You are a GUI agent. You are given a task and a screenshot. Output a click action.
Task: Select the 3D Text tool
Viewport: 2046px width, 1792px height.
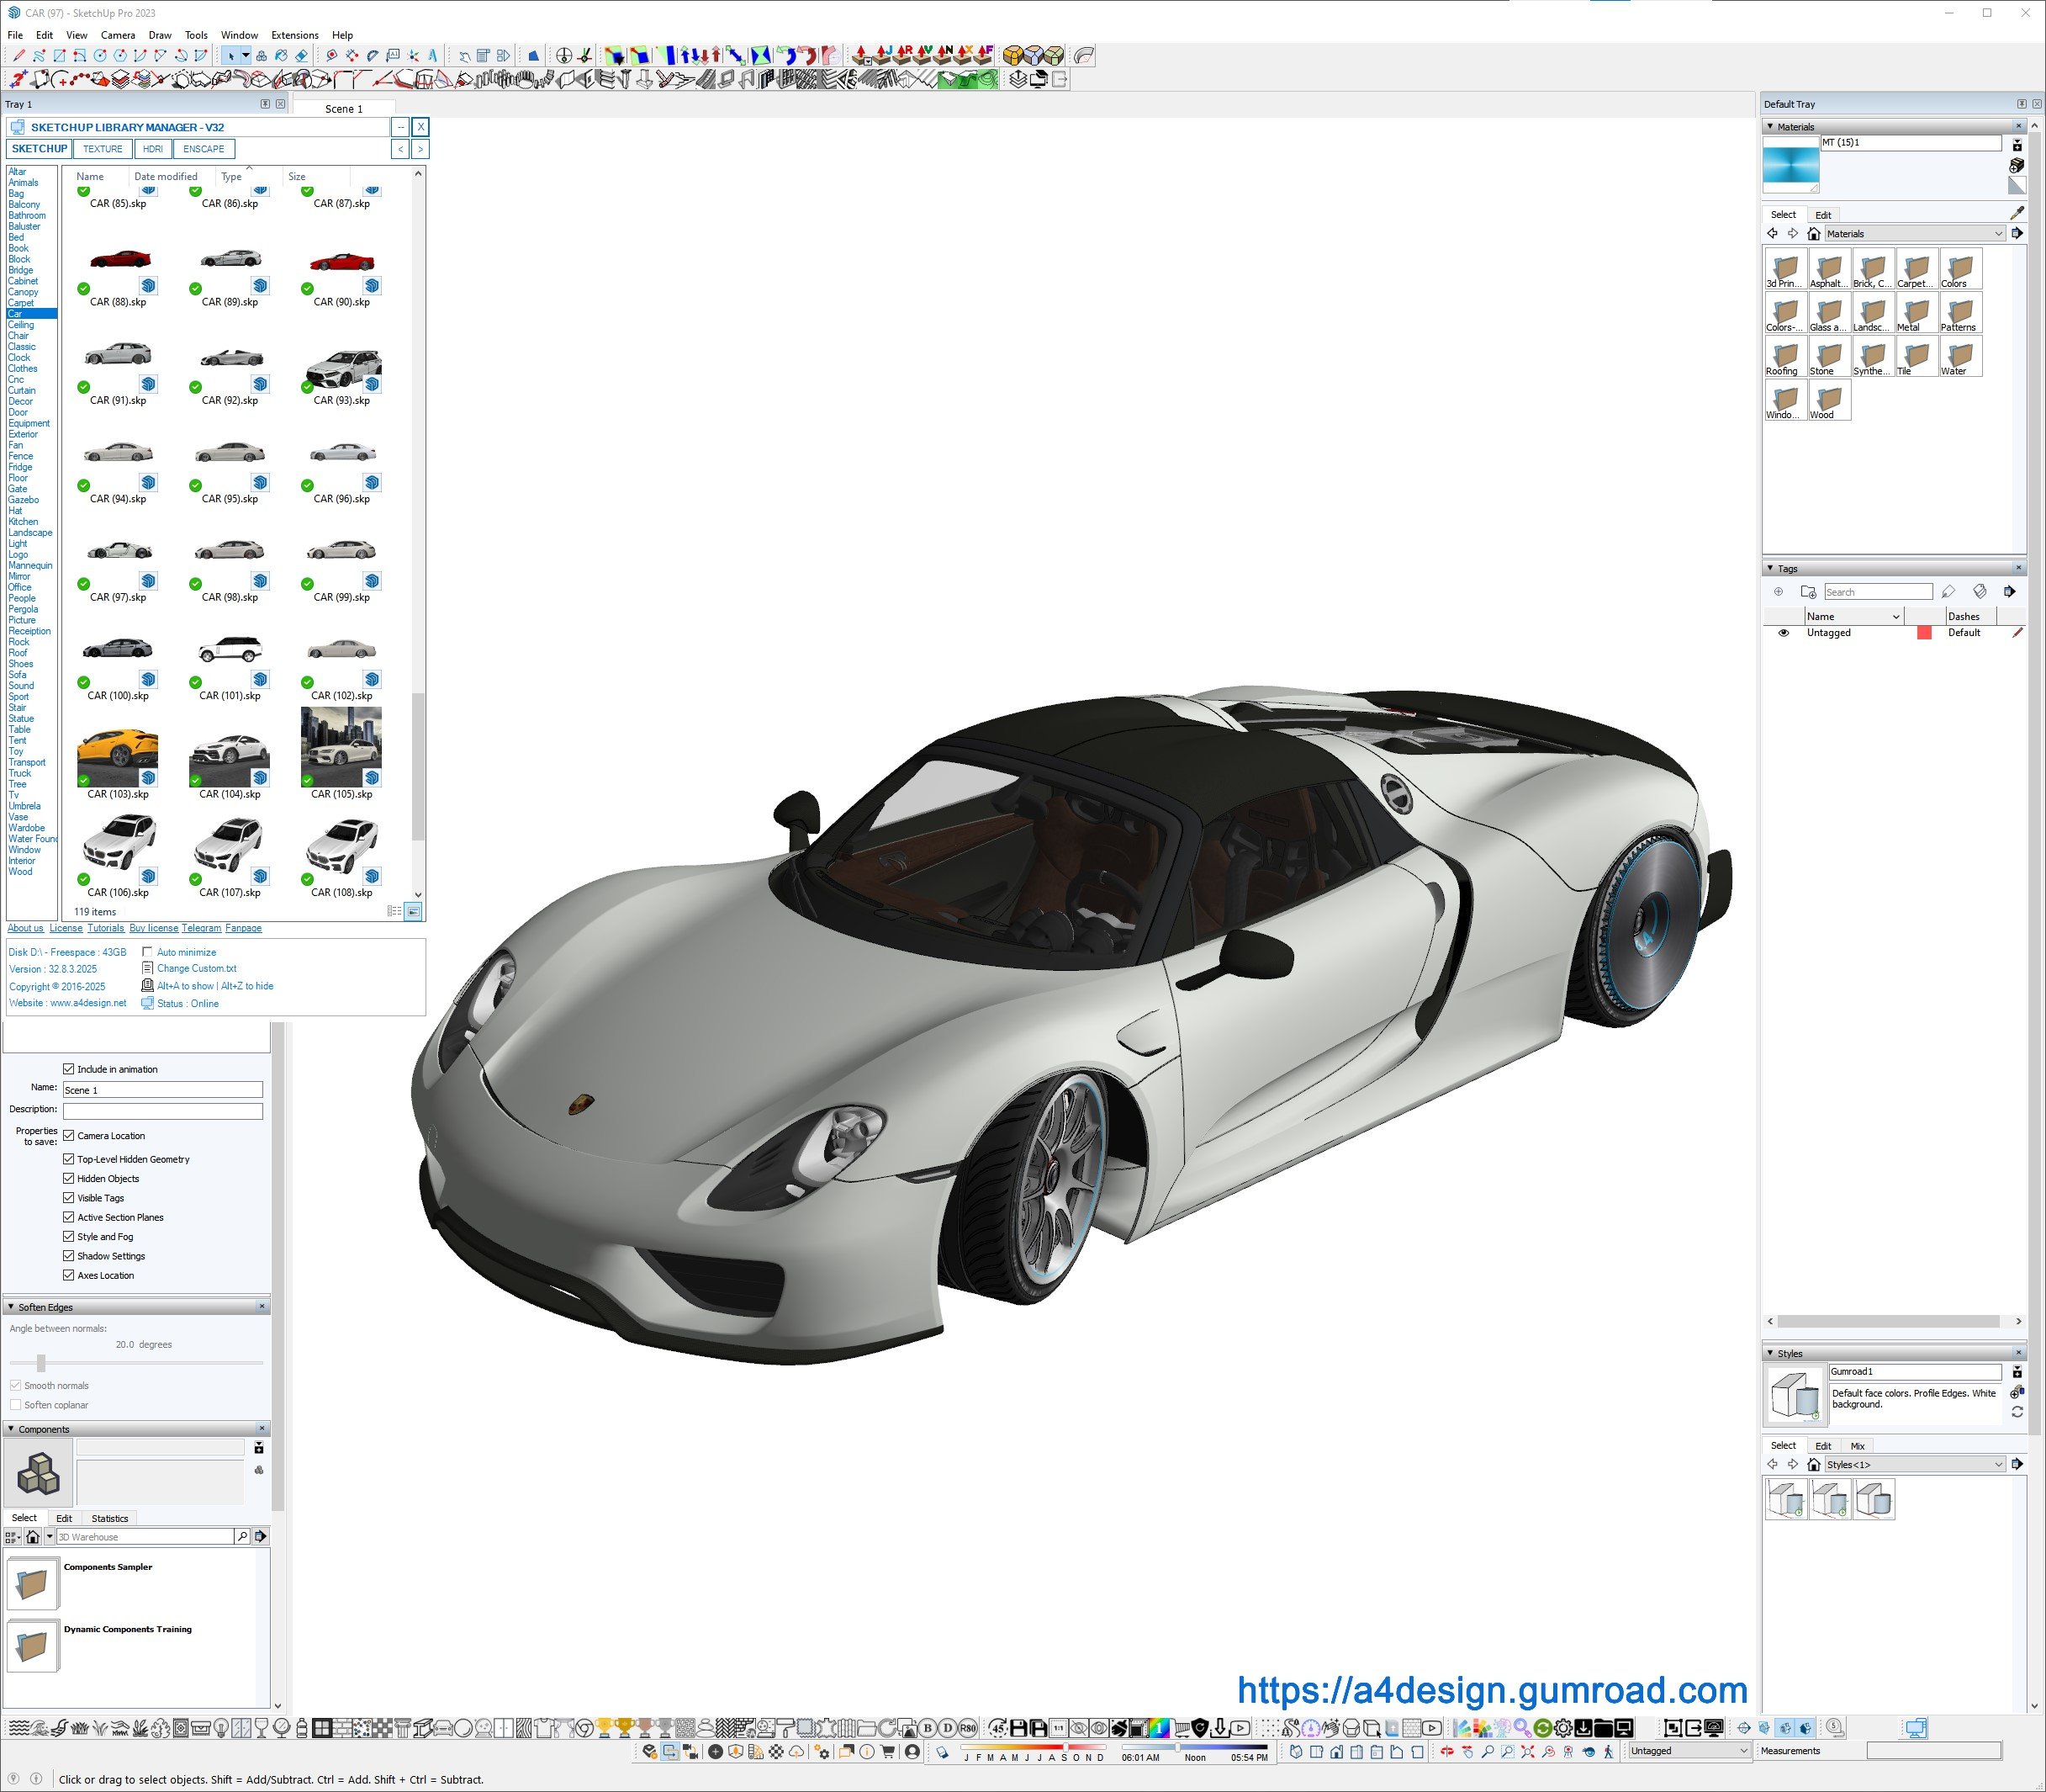[x=433, y=56]
